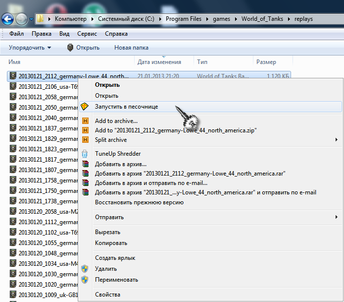The image size is (344, 302).
Task: Open the Split archive submenu
Action: tap(211, 140)
